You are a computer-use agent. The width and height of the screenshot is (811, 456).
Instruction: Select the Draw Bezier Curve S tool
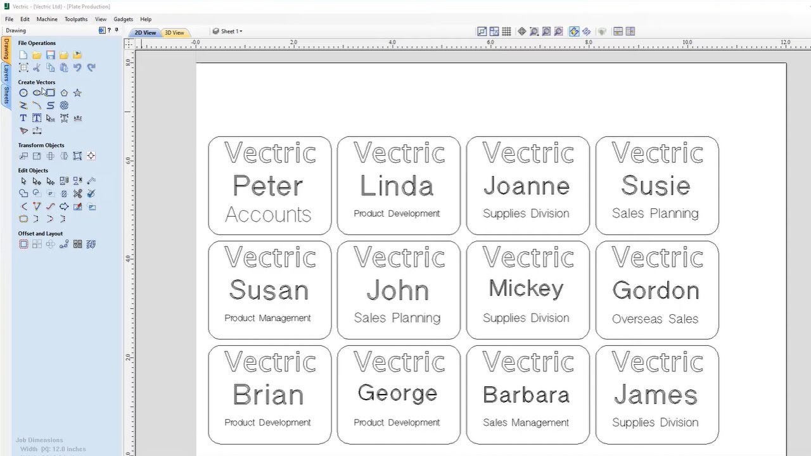tap(50, 105)
